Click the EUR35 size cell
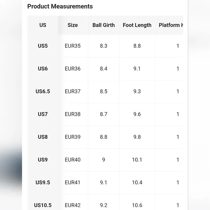210x210 pixels. click(72, 46)
